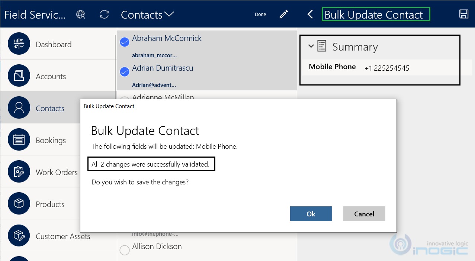Select Customer Assets in the sidebar
This screenshot has width=475, height=261.
coord(62,236)
